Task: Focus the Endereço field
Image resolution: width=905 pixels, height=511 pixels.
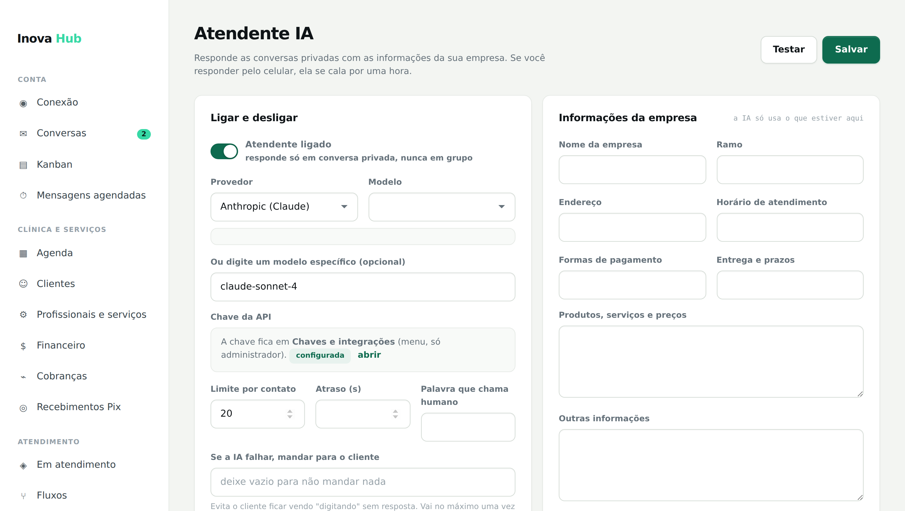Action: pos(632,227)
